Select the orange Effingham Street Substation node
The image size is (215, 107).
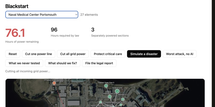(54, 83)
